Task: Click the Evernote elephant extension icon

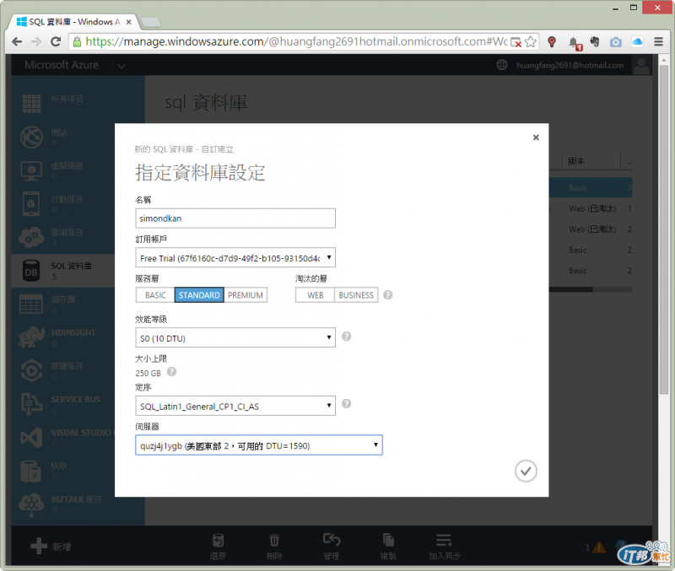Action: coord(595,41)
